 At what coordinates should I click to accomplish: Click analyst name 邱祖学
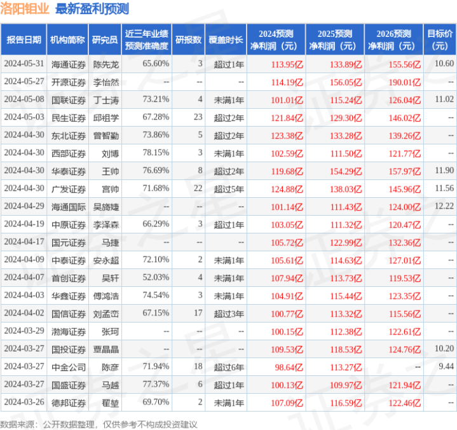click(x=106, y=118)
